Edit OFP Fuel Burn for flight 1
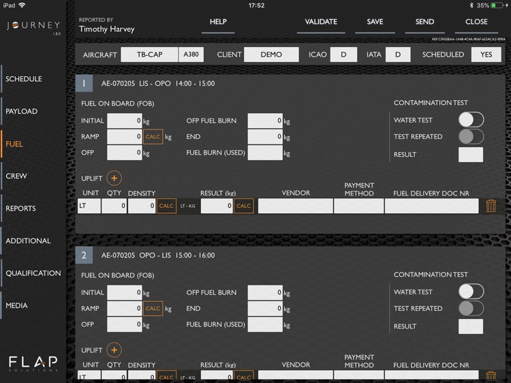This screenshot has height=383, width=511. [265, 121]
